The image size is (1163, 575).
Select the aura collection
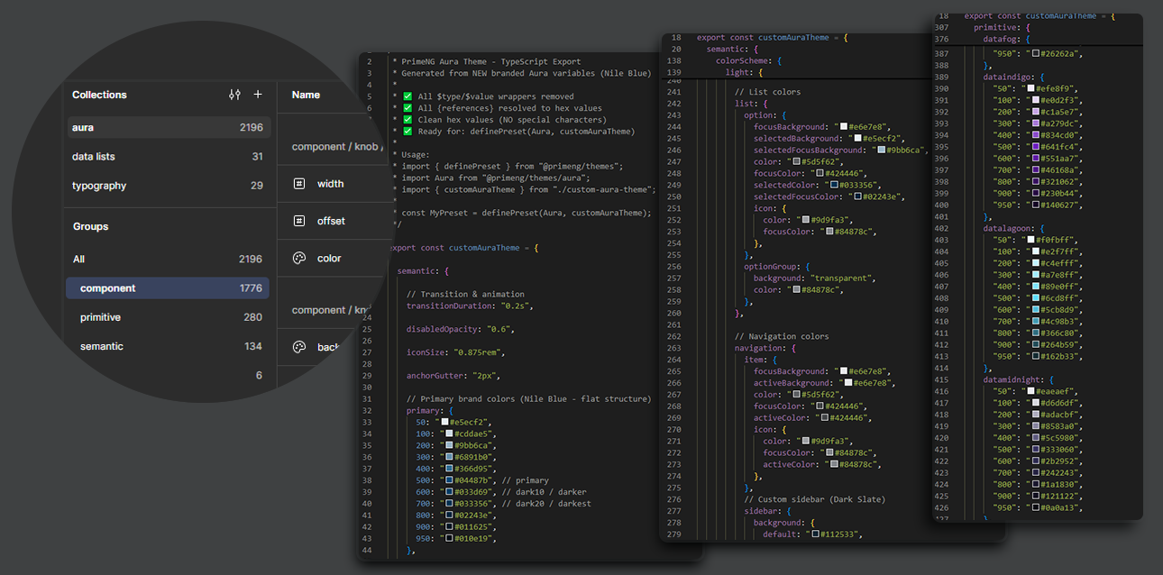[x=169, y=128]
